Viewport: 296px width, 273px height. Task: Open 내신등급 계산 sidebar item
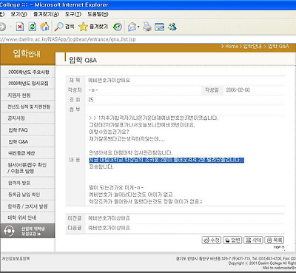click(21, 153)
